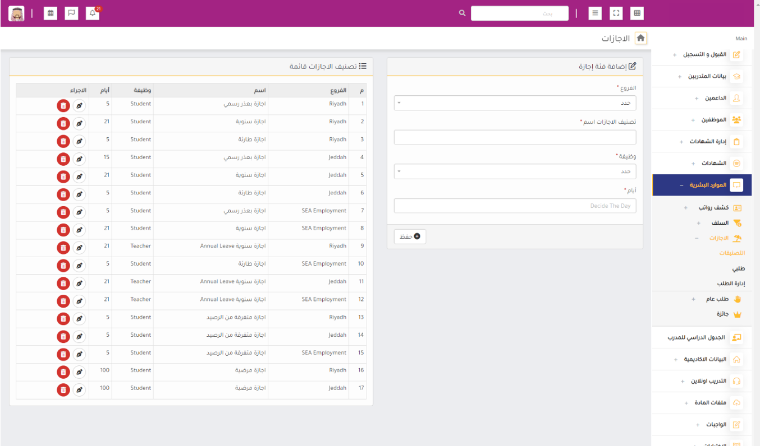Screen dimensions: 760x446
Task: Edit row 9 Annual Leave Riyadh entry
Action: click(x=80, y=247)
